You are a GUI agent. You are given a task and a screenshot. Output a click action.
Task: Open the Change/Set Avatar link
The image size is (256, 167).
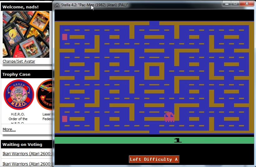tap(19, 61)
